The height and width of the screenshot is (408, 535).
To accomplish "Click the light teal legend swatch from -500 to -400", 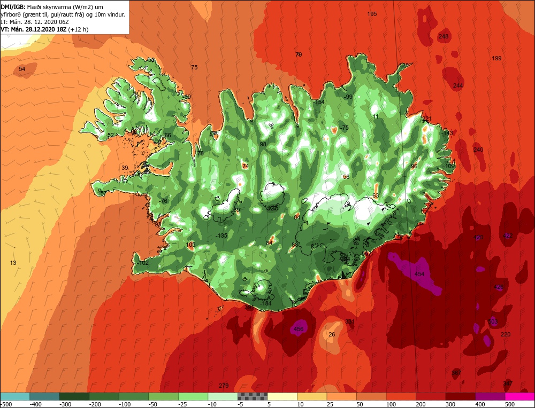I will [14, 396].
